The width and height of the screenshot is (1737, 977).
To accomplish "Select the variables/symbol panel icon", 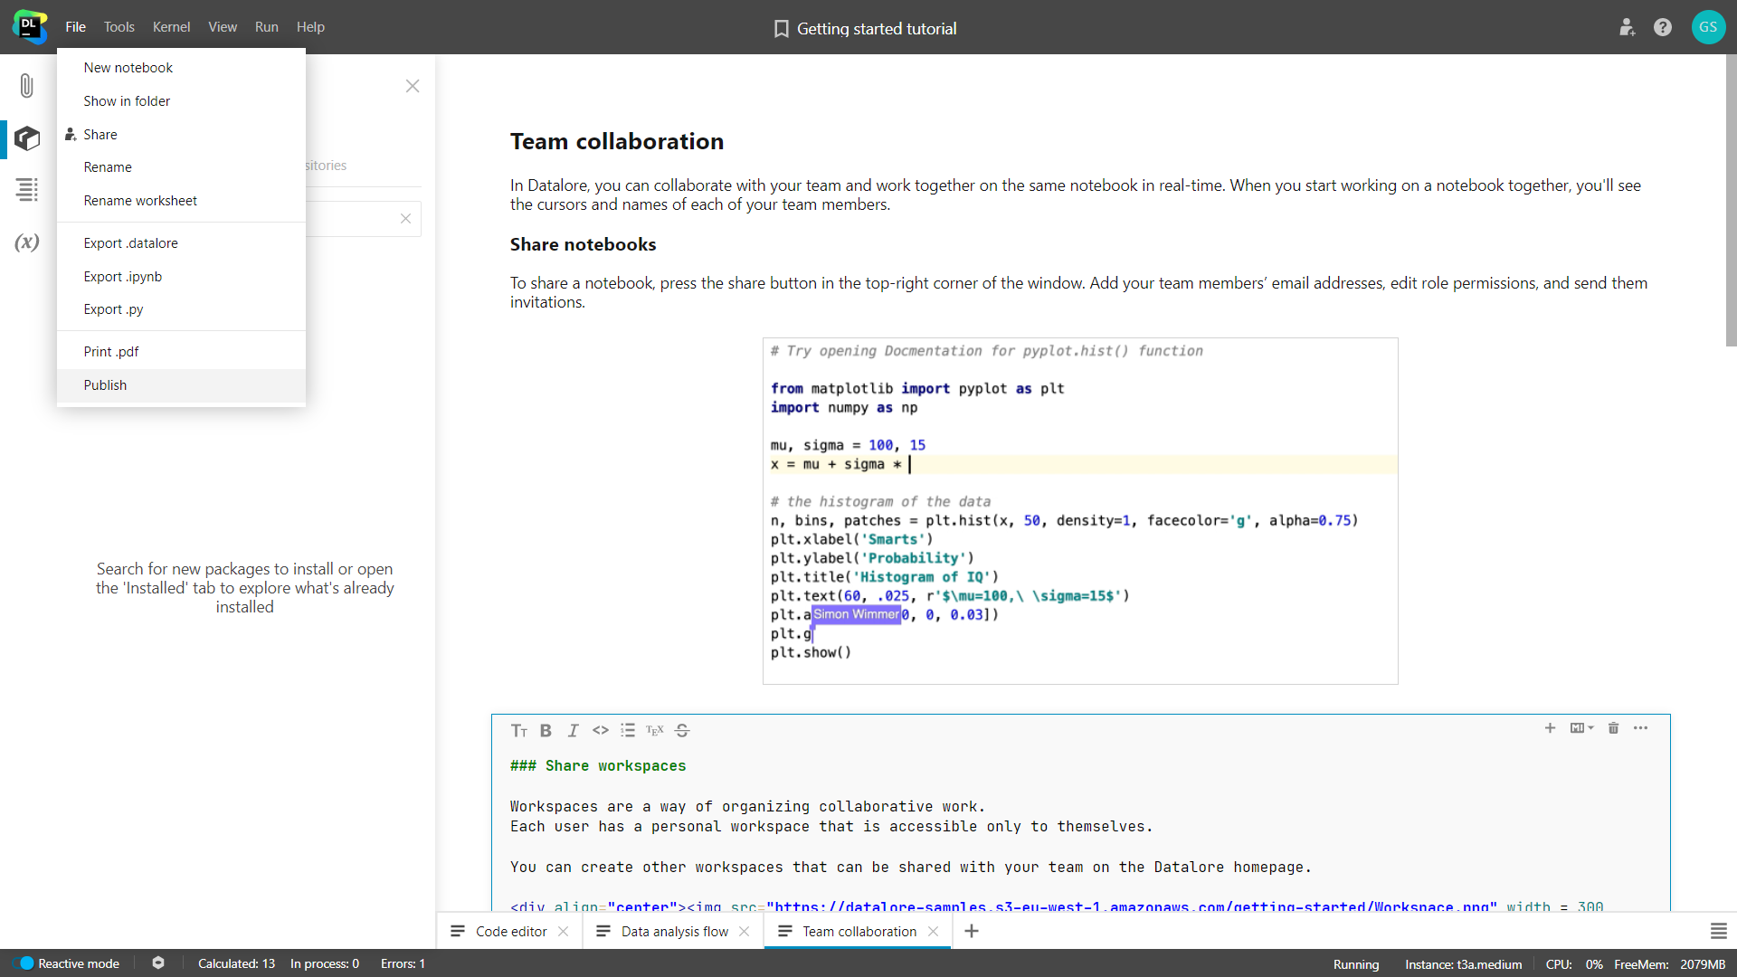I will click(27, 242).
